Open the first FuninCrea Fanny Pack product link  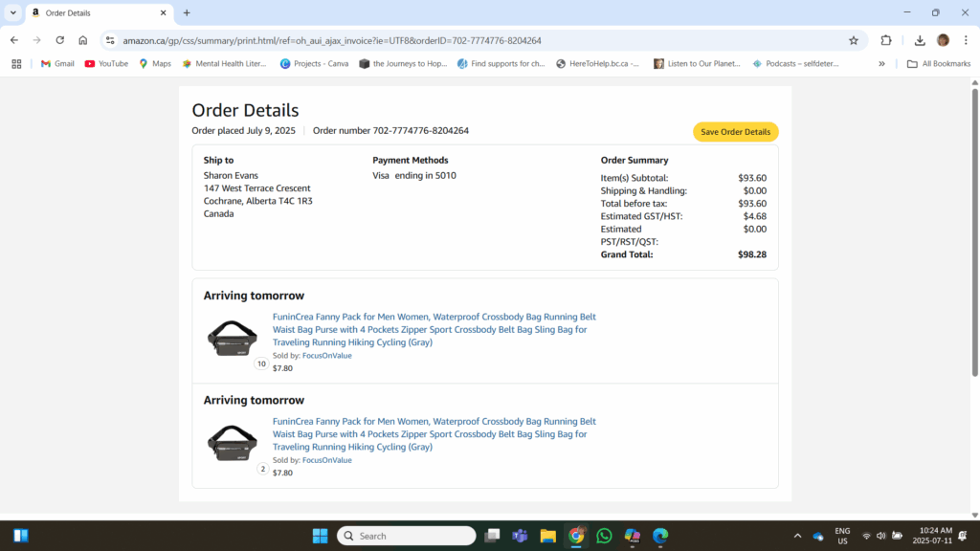click(434, 329)
